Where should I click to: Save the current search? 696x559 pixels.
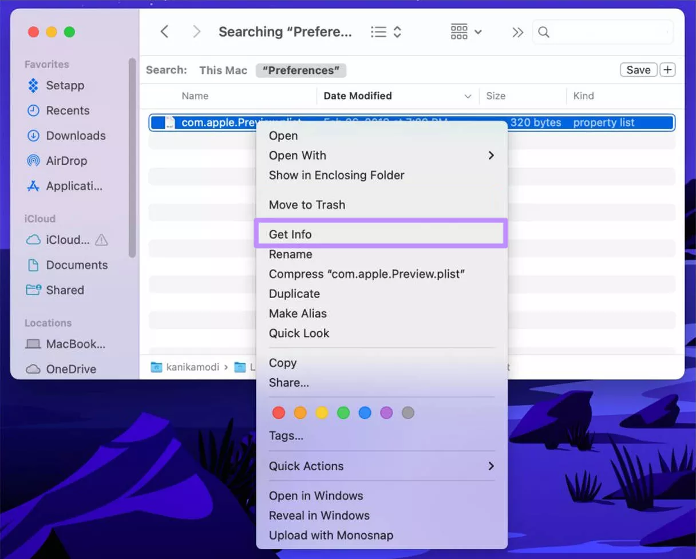(x=638, y=70)
